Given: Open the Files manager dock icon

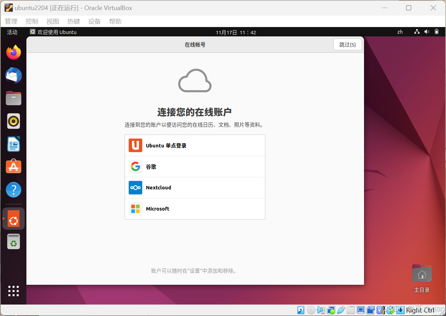Looking at the screenshot, I should pos(14,98).
